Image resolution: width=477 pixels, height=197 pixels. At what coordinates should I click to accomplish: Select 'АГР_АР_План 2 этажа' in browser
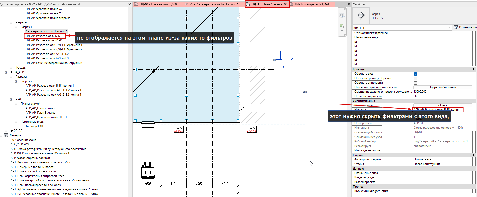point(41,108)
